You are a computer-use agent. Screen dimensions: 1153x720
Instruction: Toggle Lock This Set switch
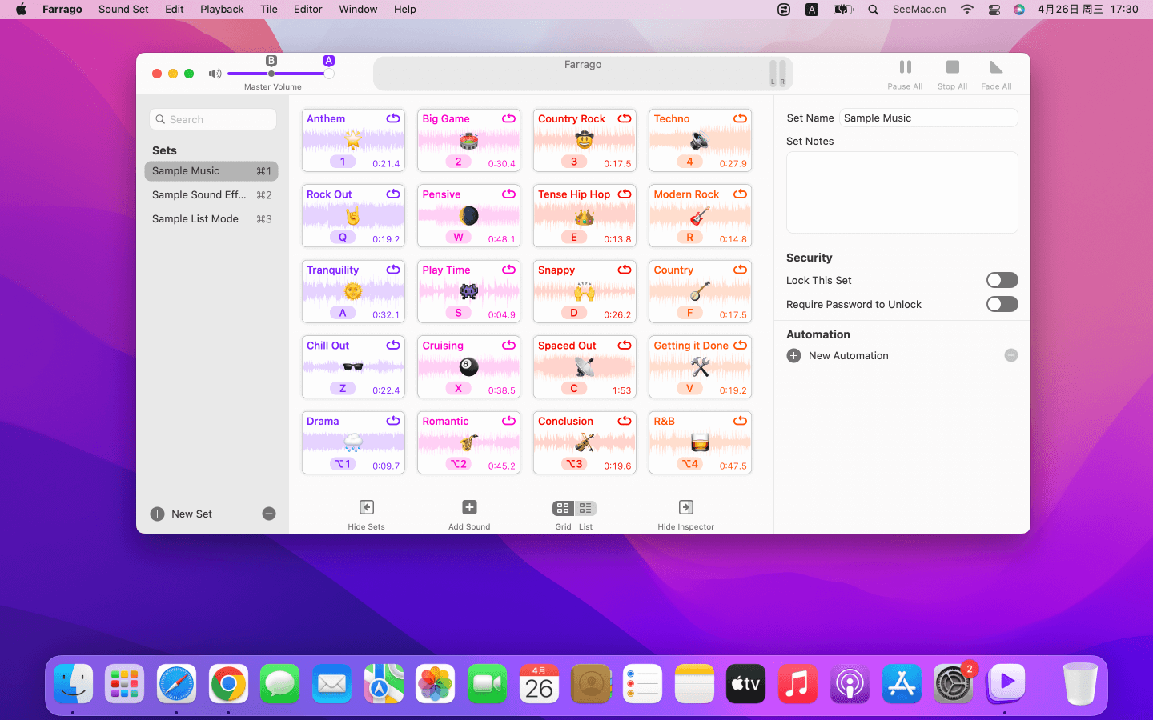[1002, 280]
